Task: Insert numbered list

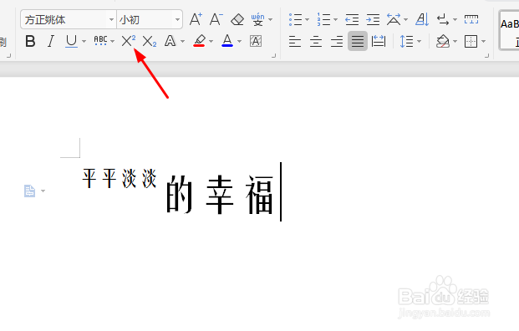Action: point(323,19)
